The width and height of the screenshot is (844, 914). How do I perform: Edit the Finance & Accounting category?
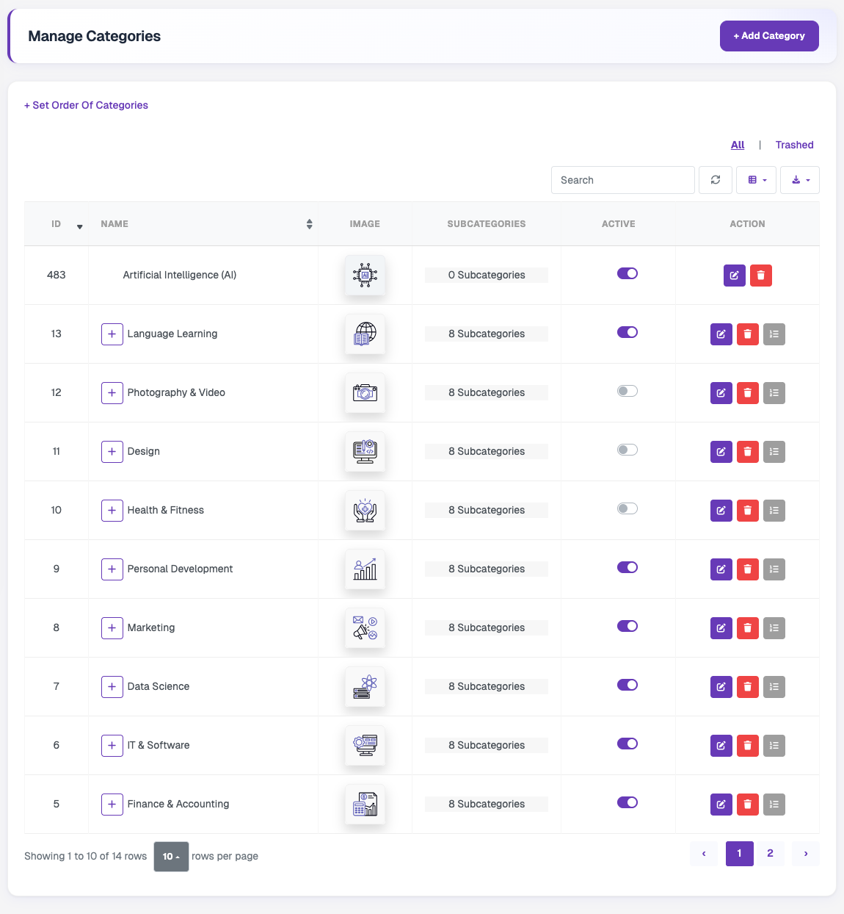click(x=721, y=805)
